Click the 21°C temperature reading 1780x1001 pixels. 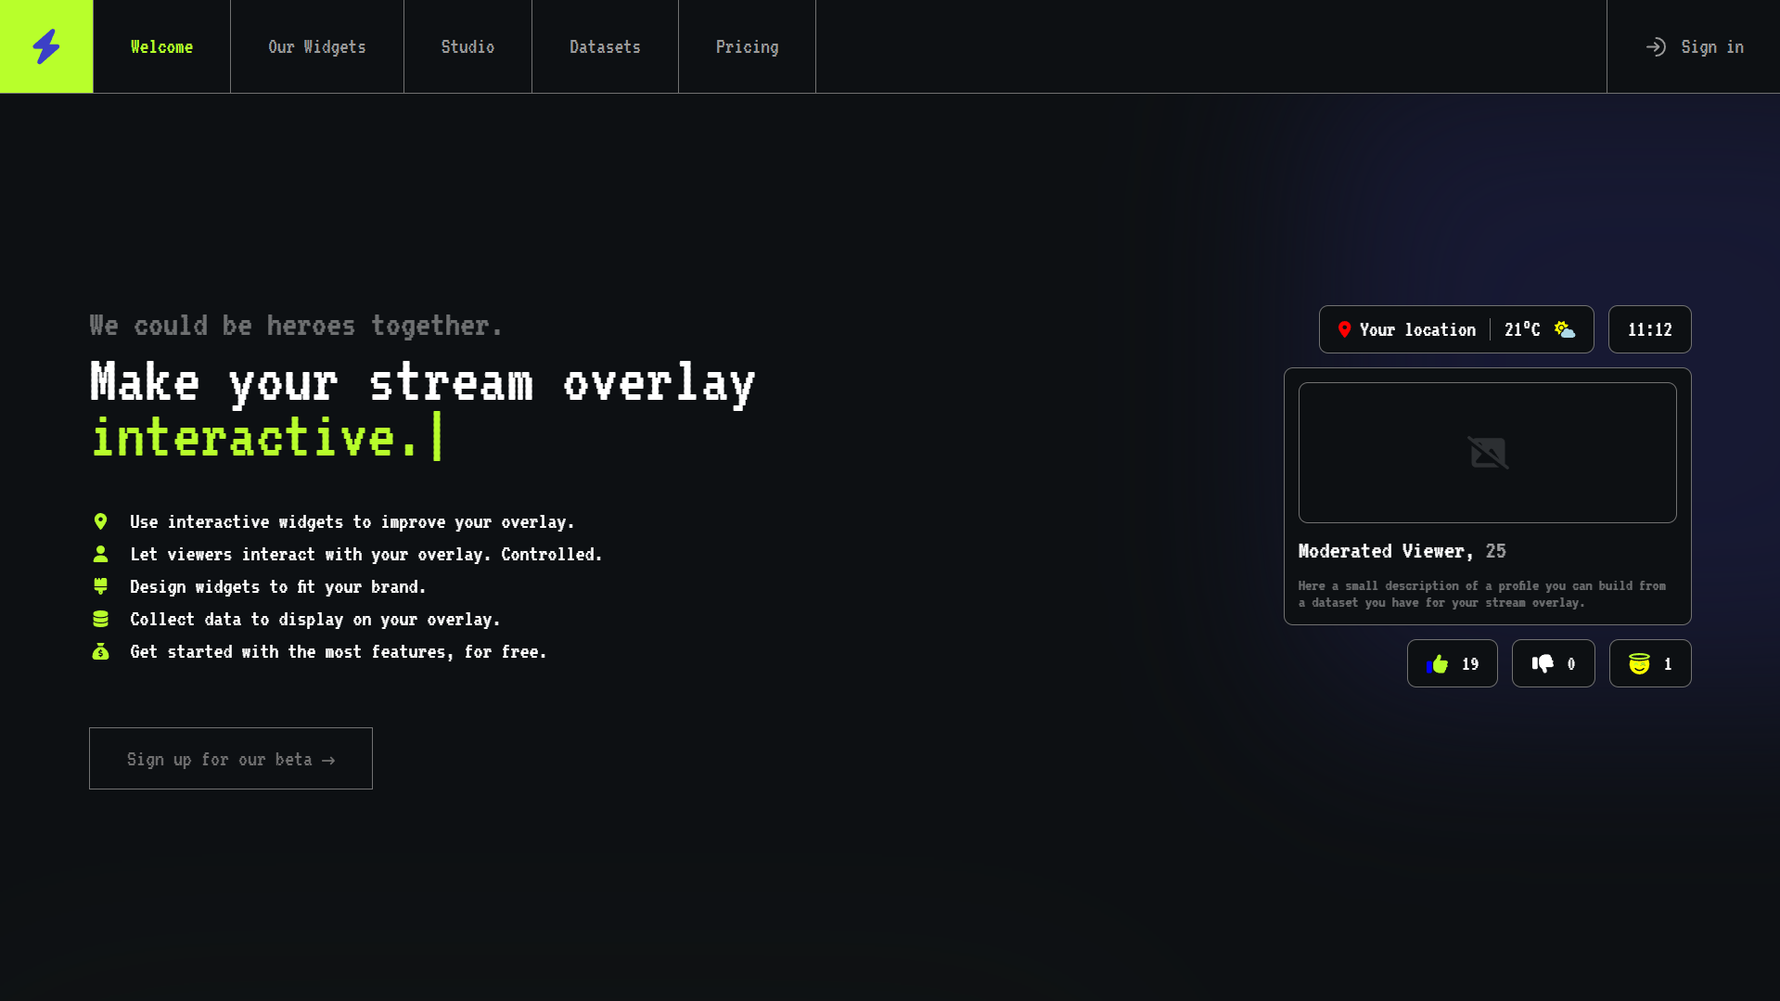[x=1522, y=329]
